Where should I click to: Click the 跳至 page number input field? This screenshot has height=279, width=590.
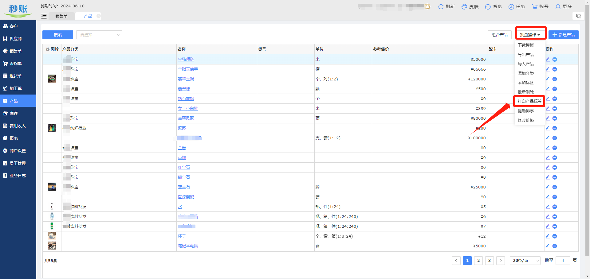coord(563,261)
